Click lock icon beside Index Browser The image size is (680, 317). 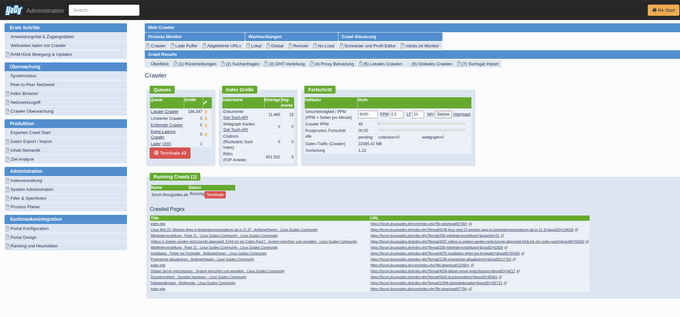tap(8, 94)
